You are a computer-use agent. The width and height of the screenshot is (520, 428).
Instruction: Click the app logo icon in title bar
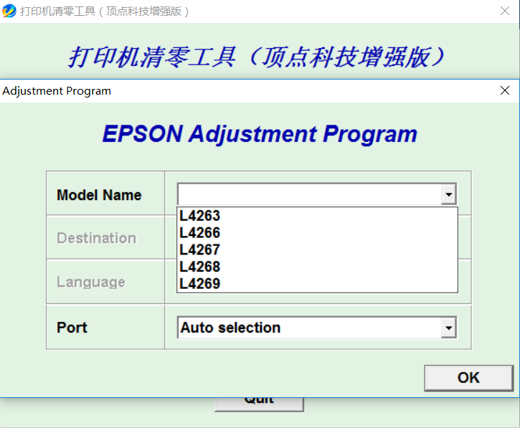9,11
